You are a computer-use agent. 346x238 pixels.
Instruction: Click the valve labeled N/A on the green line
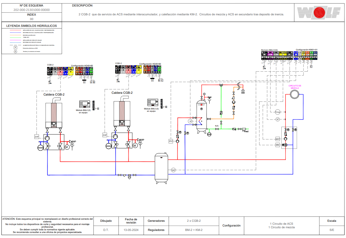tap(217, 129)
